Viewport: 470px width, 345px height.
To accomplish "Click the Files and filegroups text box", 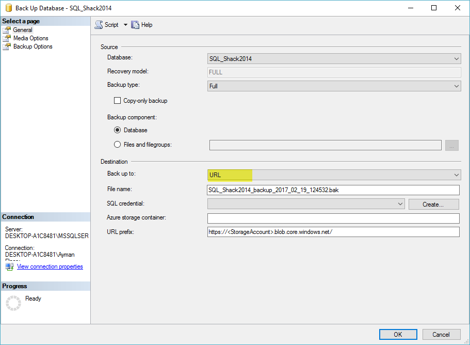I will (325, 145).
